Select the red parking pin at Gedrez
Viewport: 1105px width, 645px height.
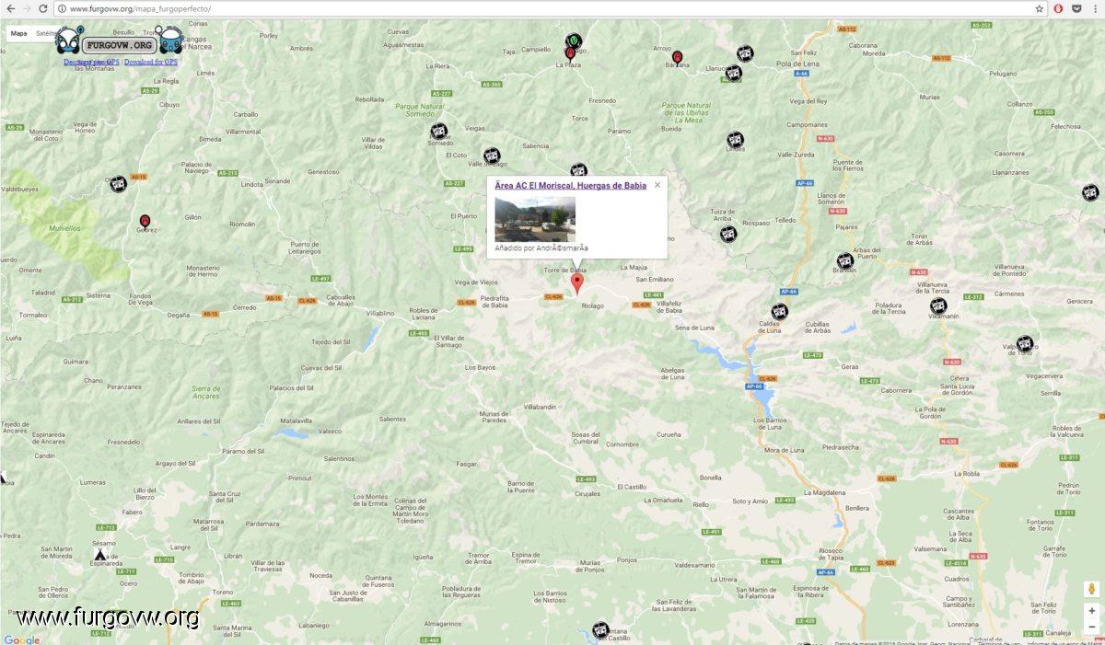click(x=145, y=222)
